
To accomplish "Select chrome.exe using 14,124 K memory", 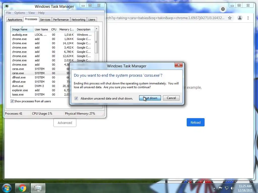I will point(52,43).
